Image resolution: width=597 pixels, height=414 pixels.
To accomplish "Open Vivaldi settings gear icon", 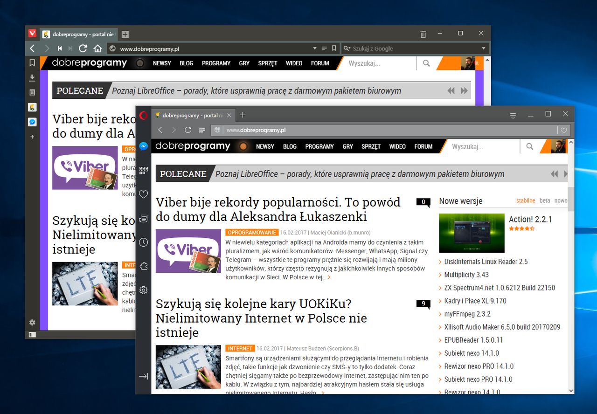I will pos(32,322).
